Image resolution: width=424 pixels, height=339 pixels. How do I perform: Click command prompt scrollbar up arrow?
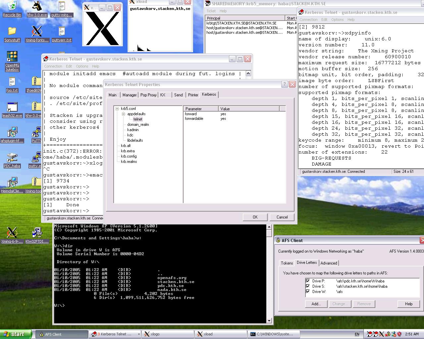click(x=269, y=227)
